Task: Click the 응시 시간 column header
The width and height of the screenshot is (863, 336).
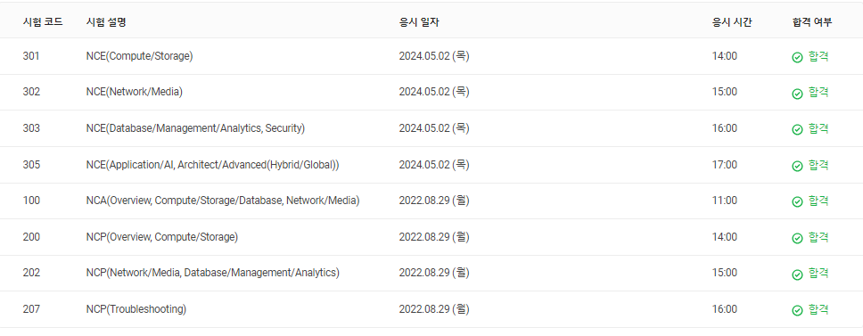Action: point(732,22)
